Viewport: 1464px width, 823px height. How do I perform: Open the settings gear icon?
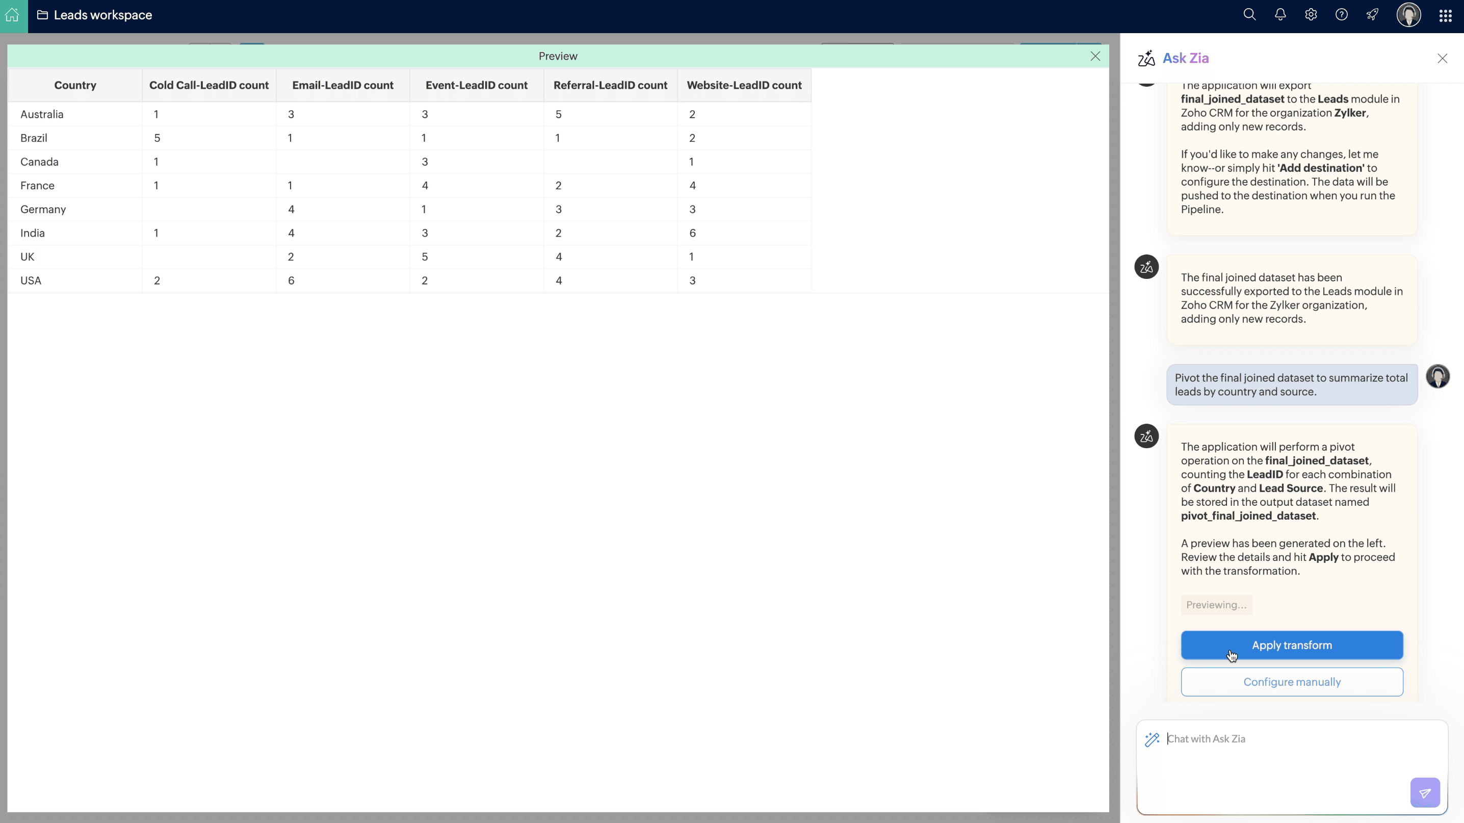pyautogui.click(x=1311, y=15)
